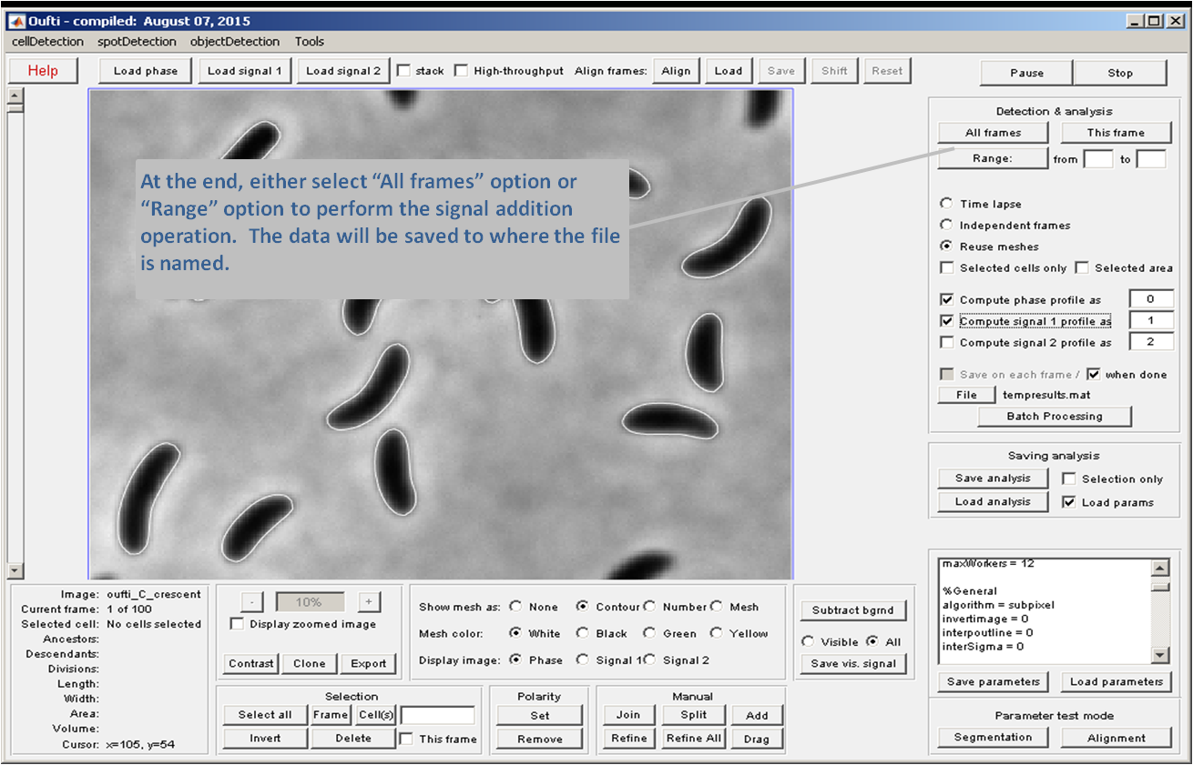
Task: Show mesh as None
Action: (x=515, y=607)
